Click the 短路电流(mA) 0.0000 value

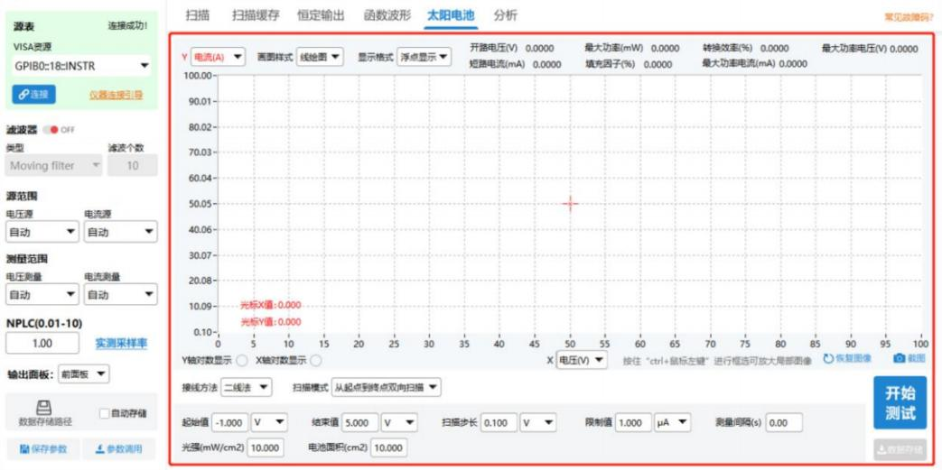[546, 64]
